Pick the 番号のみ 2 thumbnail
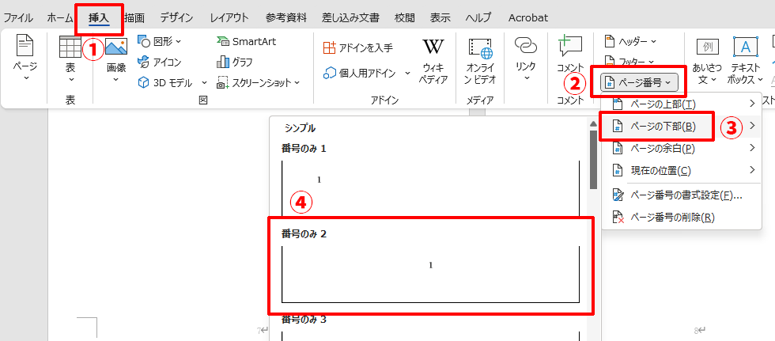Viewport: 775px width, 341px height. (430, 275)
